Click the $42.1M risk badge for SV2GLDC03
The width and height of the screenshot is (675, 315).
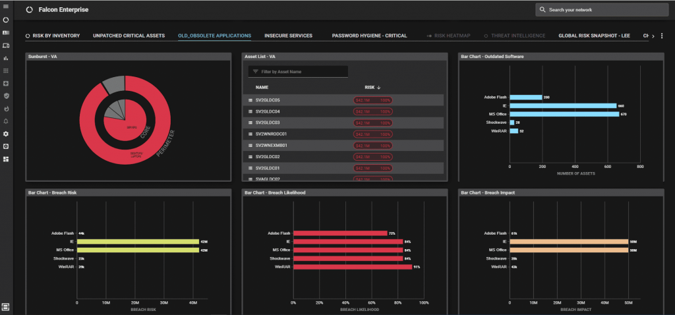point(373,123)
